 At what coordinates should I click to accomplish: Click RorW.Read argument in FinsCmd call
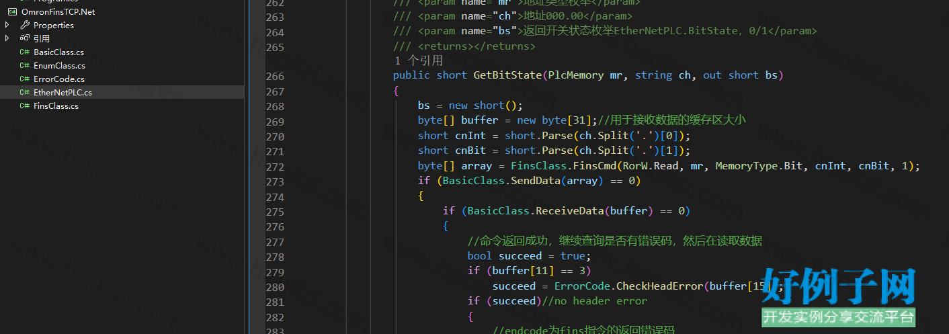click(651, 166)
